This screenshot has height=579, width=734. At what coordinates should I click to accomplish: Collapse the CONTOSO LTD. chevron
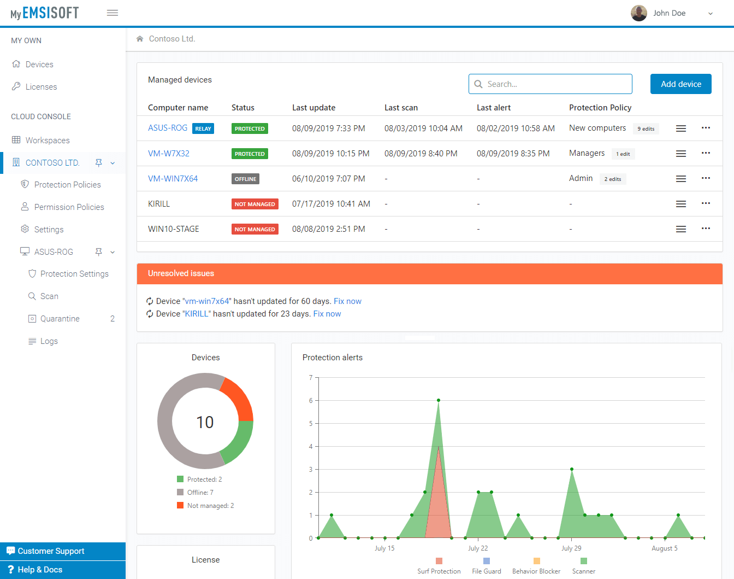113,163
